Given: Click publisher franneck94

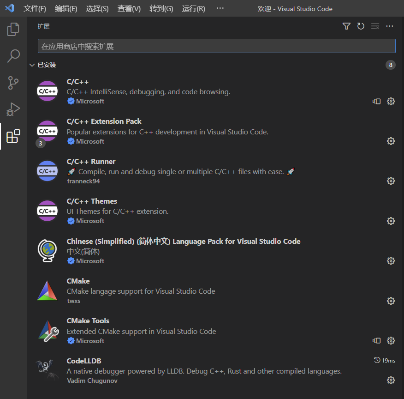Looking at the screenshot, I should click(83, 181).
